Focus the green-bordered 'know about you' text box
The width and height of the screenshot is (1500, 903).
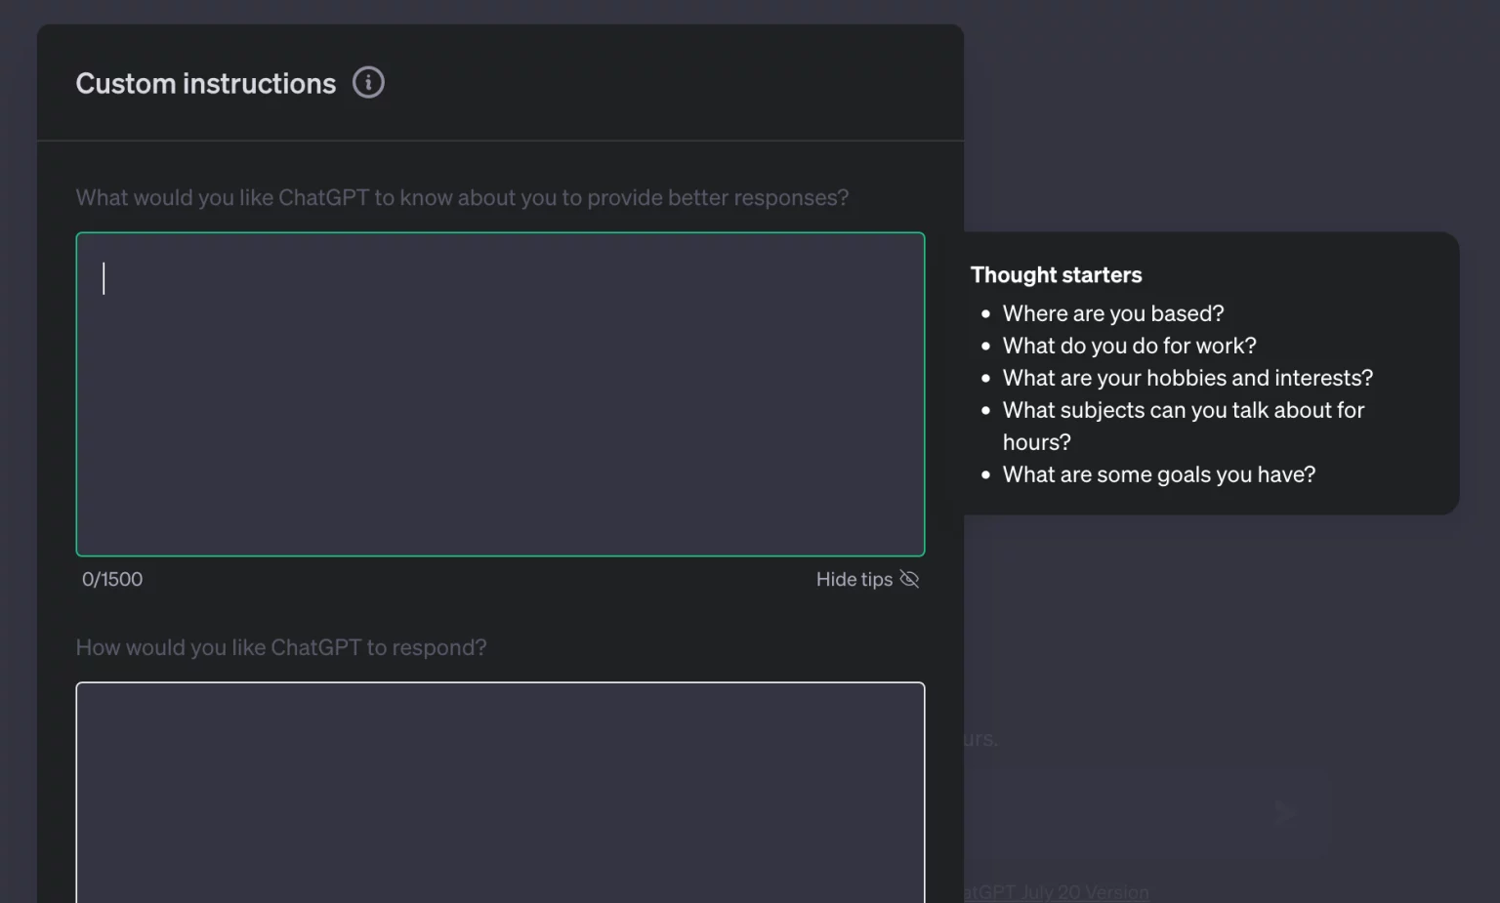[x=500, y=394]
